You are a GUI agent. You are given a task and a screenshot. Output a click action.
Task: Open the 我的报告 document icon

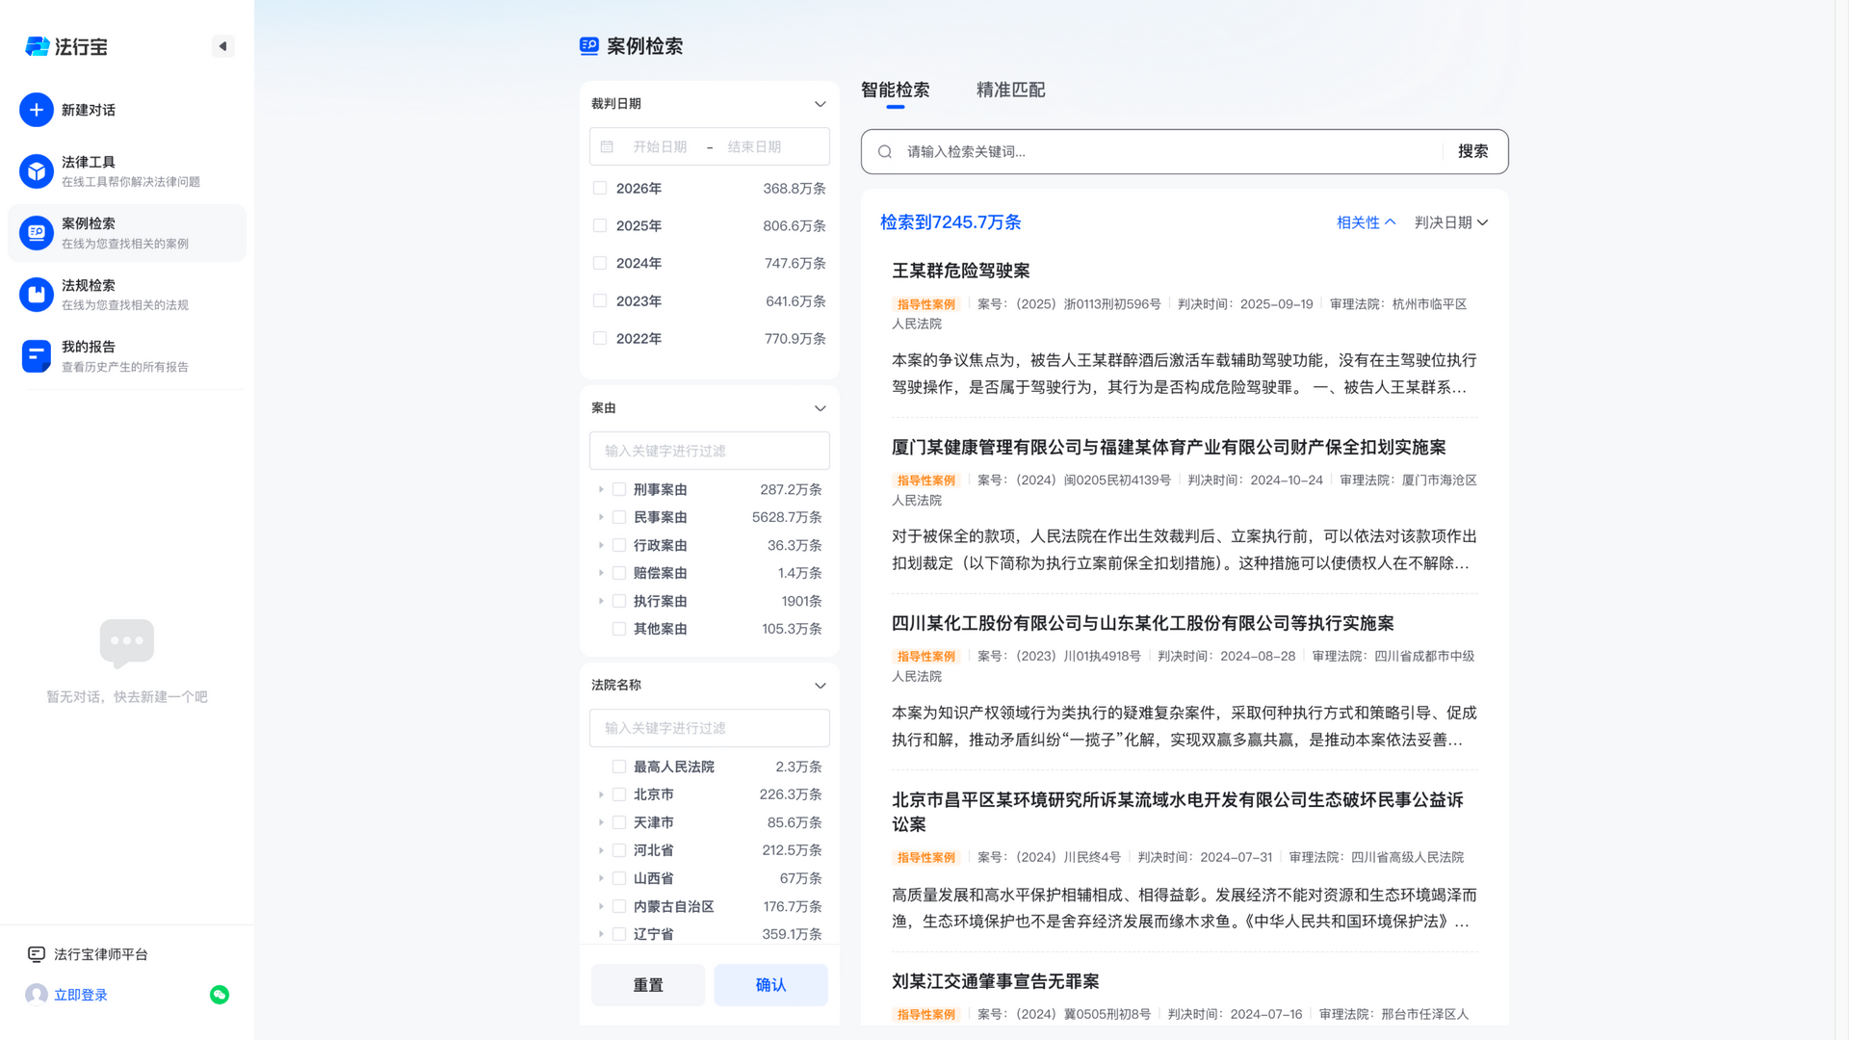(x=36, y=356)
